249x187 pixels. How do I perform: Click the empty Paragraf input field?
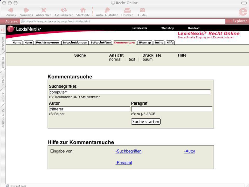(x=171, y=109)
